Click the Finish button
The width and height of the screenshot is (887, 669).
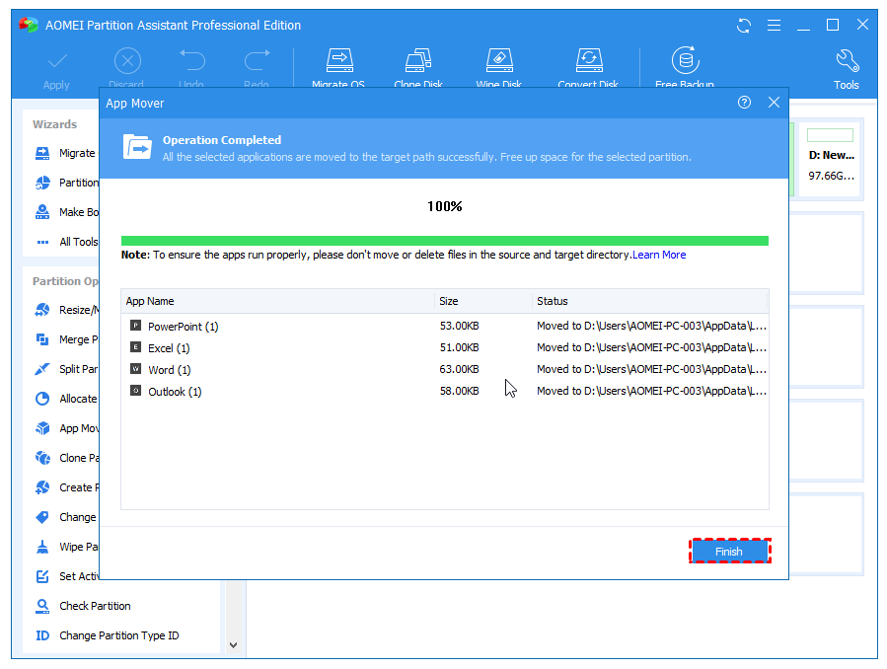[x=730, y=551]
